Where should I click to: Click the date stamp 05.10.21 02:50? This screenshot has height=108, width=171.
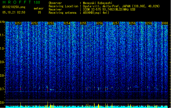[x=14, y=12]
